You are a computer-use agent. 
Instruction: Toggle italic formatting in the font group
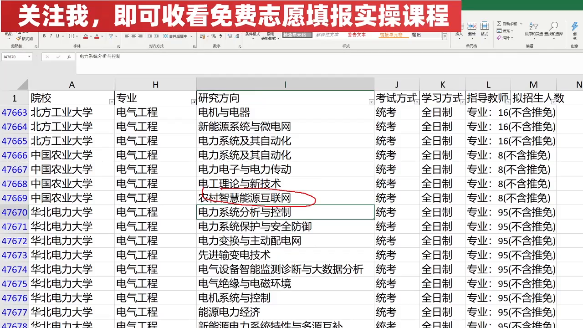pyautogui.click(x=51, y=36)
